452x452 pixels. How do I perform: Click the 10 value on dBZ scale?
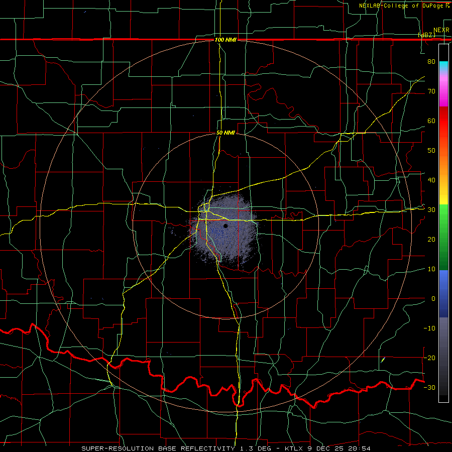(431, 269)
